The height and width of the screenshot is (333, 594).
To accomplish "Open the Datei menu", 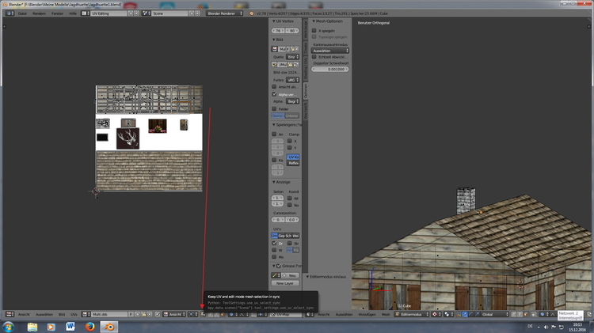I will click(22, 13).
